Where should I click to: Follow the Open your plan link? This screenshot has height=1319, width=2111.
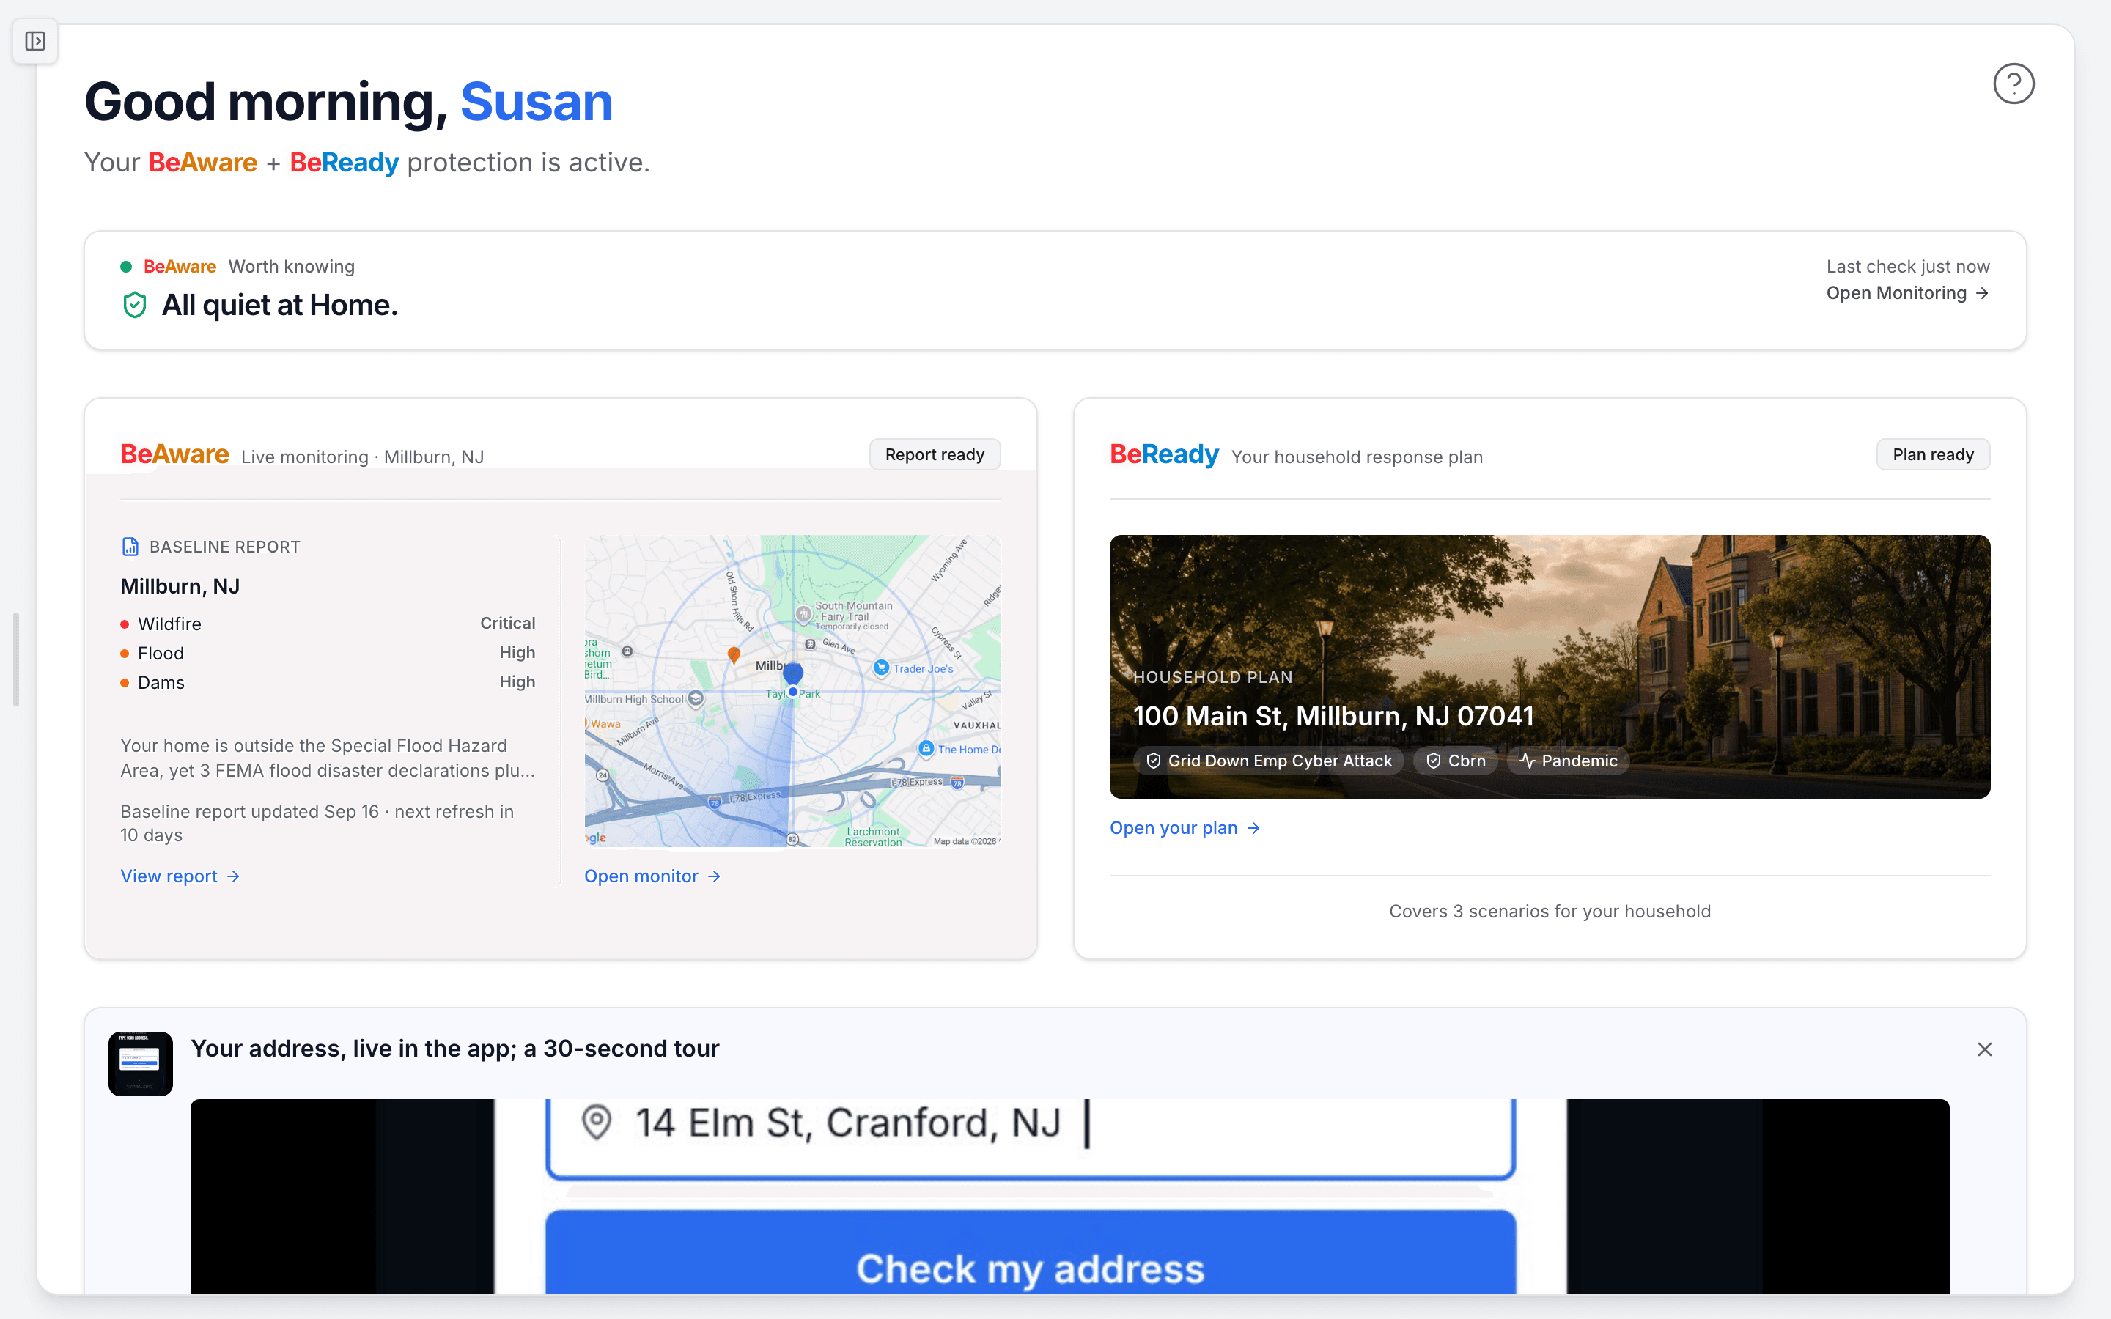[x=1185, y=828]
